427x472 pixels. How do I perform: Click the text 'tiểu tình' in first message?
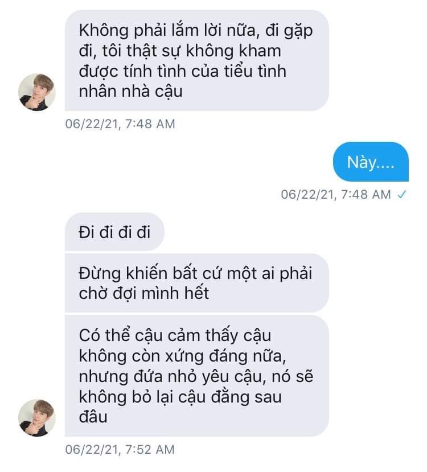pyautogui.click(x=254, y=71)
